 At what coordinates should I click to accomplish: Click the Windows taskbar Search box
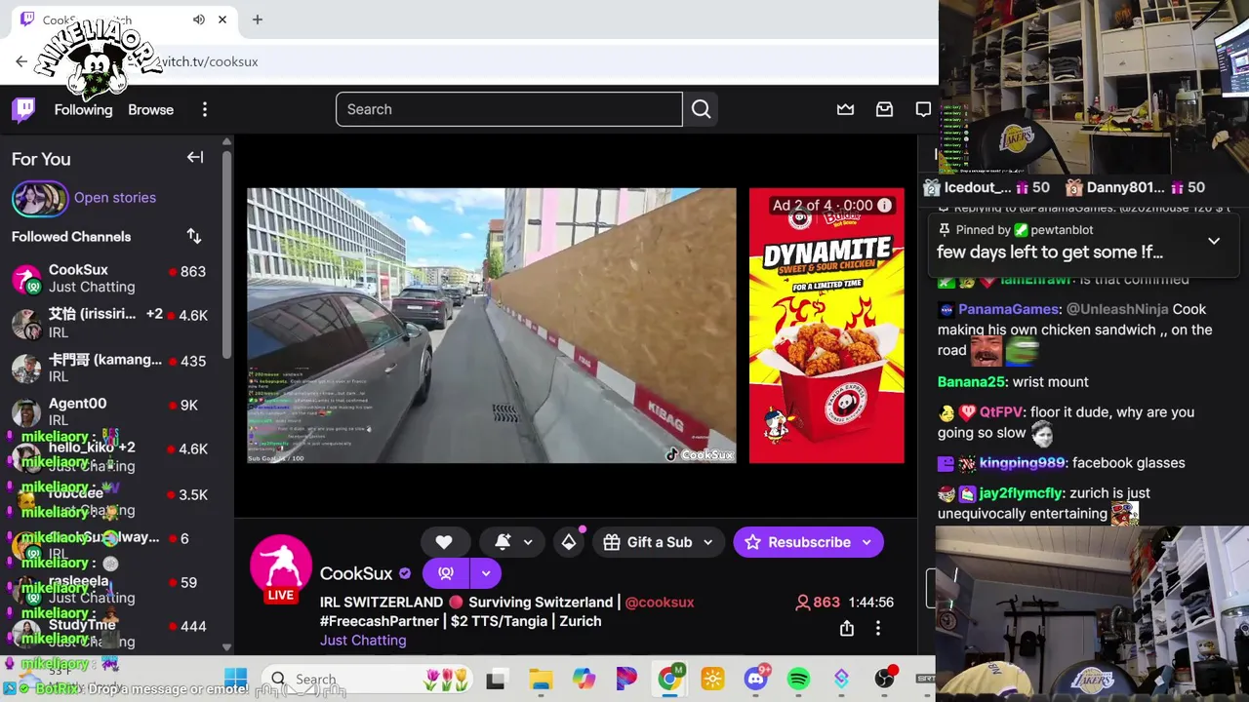tap(369, 679)
